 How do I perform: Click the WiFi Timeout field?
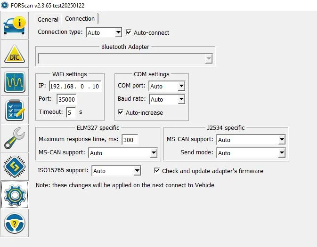pos(71,112)
